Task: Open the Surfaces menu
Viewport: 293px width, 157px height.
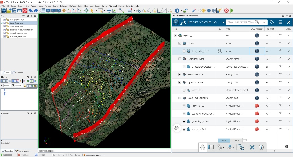Action: (x=73, y=6)
